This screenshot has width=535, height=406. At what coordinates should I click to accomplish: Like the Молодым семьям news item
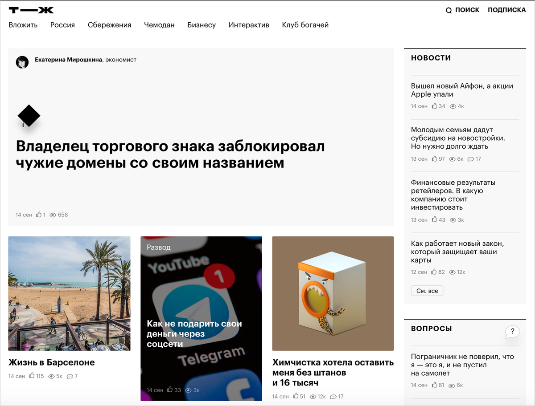(x=434, y=158)
